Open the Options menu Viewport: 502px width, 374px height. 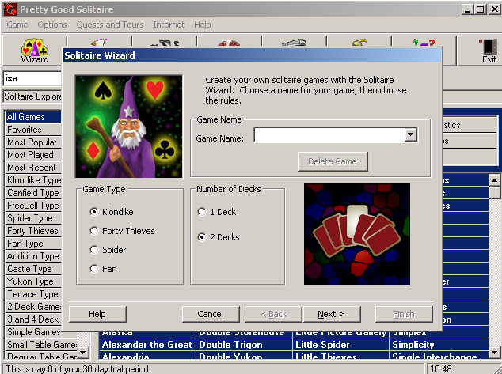[x=52, y=25]
